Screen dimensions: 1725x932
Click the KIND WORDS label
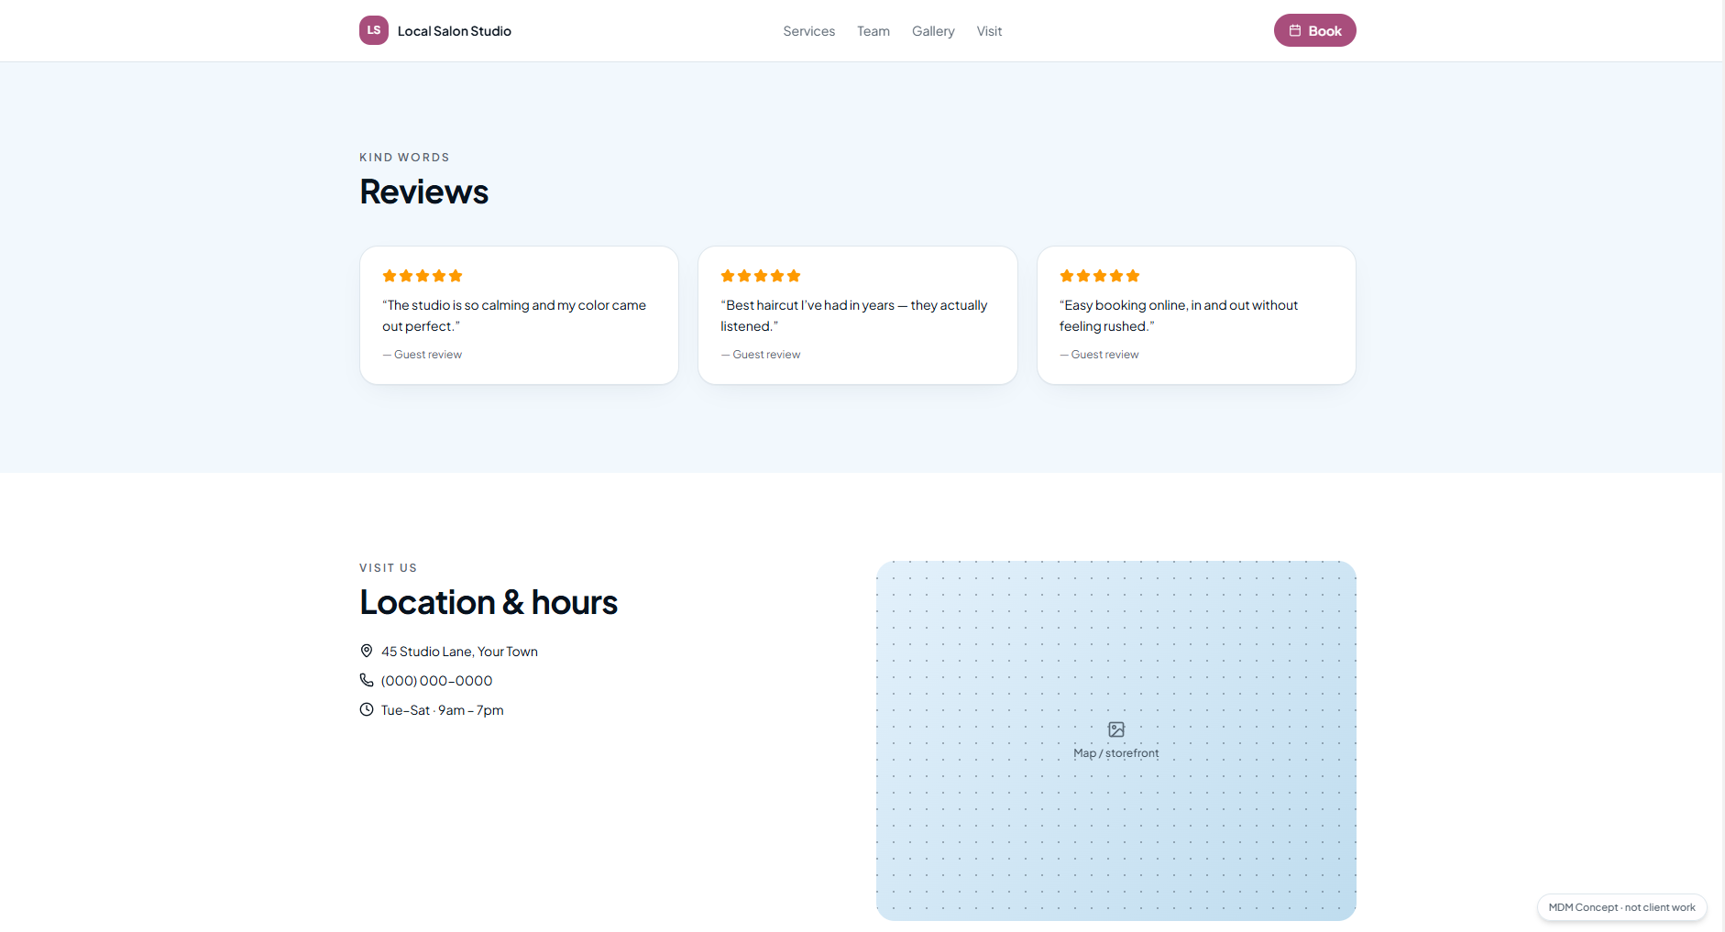(404, 158)
